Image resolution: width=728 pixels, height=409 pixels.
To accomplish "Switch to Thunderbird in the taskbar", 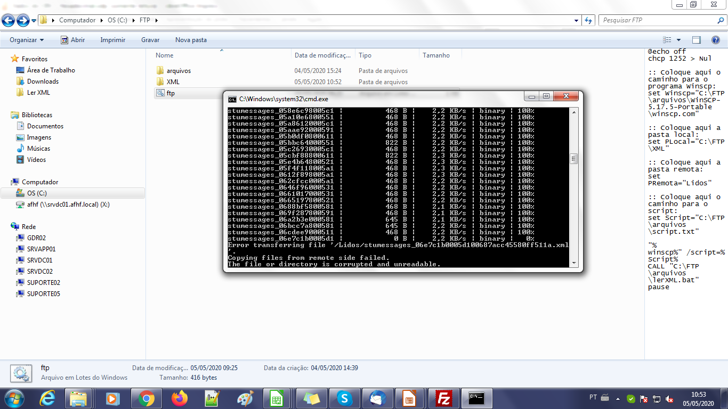I will [378, 398].
